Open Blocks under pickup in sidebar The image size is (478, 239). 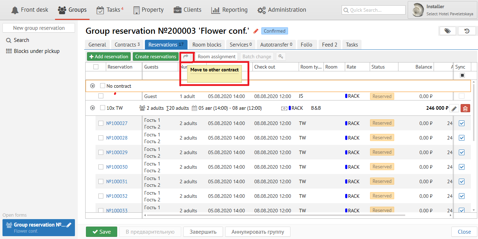point(37,51)
